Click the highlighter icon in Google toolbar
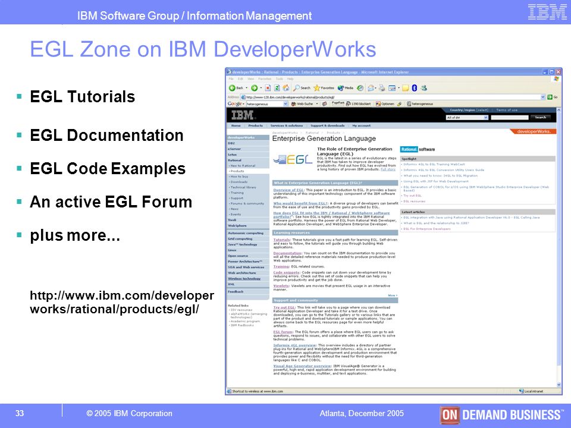571x428 pixels. [400, 103]
